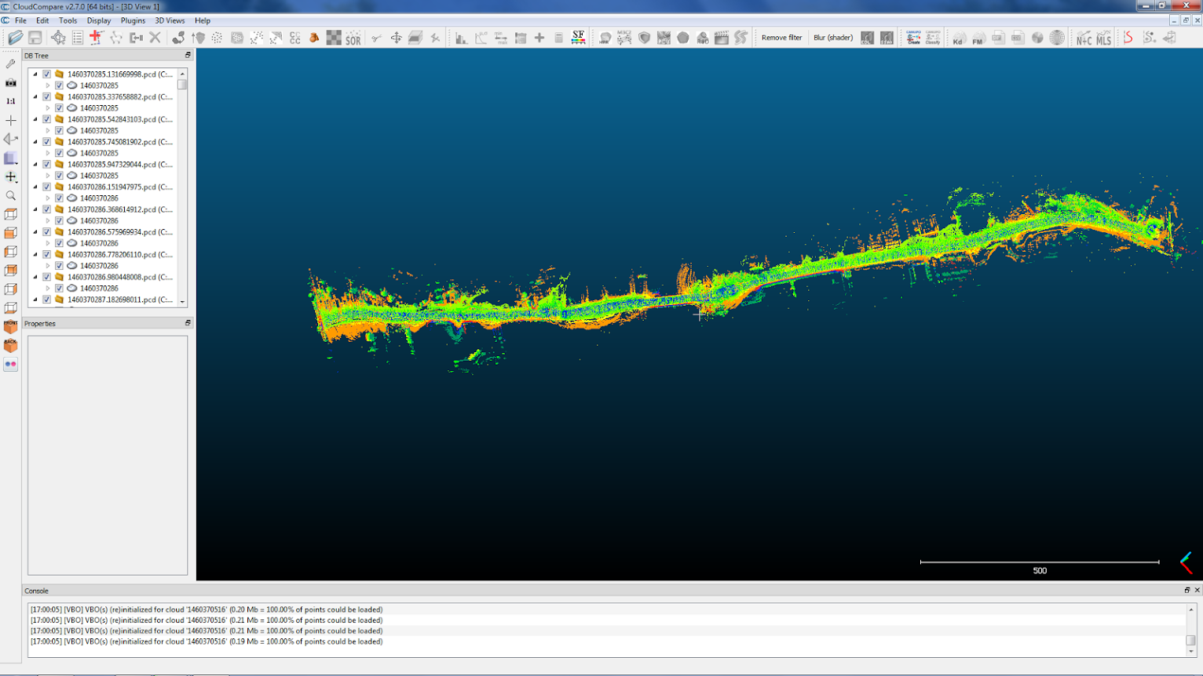Click the SF scalar field color icon
The image size is (1203, 676).
(x=578, y=38)
